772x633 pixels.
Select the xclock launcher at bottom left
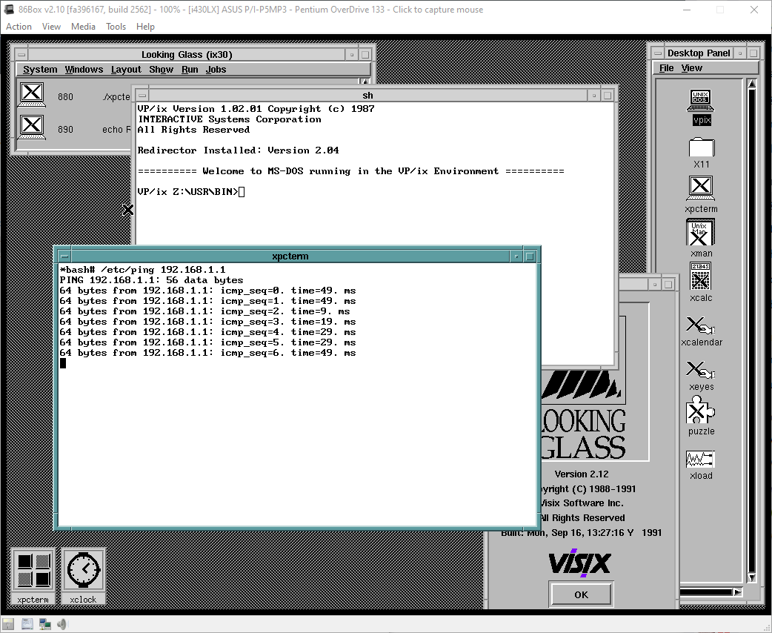(x=82, y=569)
